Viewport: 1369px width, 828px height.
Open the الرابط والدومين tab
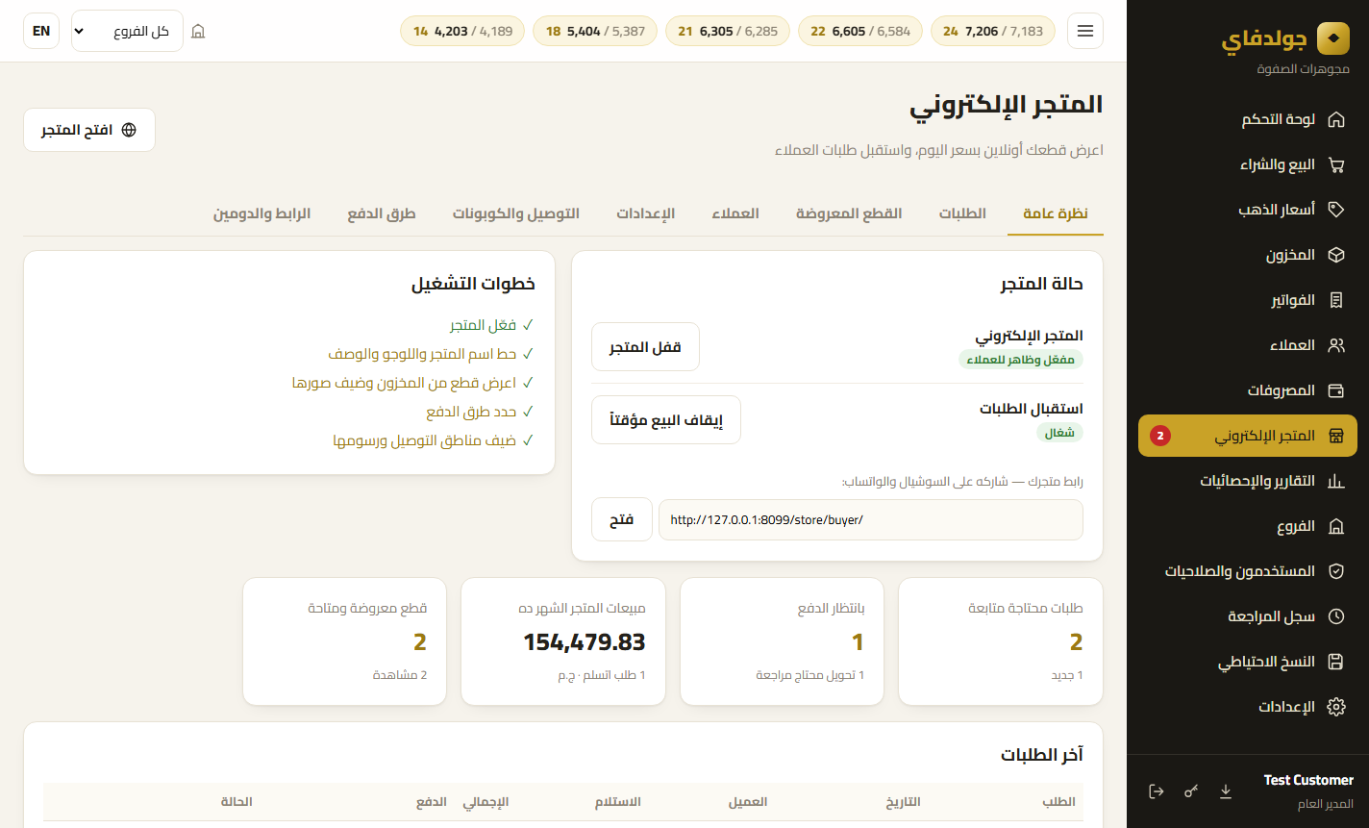[261, 213]
